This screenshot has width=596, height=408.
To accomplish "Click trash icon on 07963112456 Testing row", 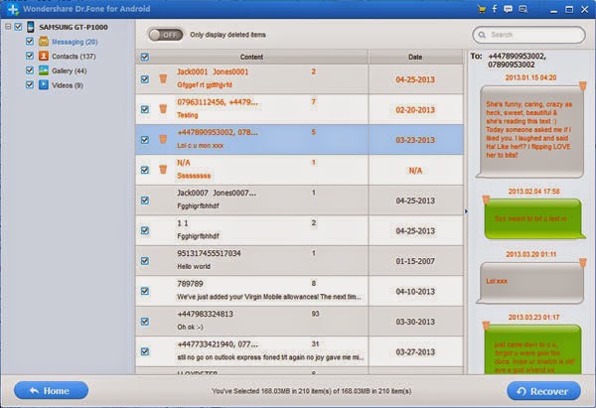I will click(x=163, y=109).
